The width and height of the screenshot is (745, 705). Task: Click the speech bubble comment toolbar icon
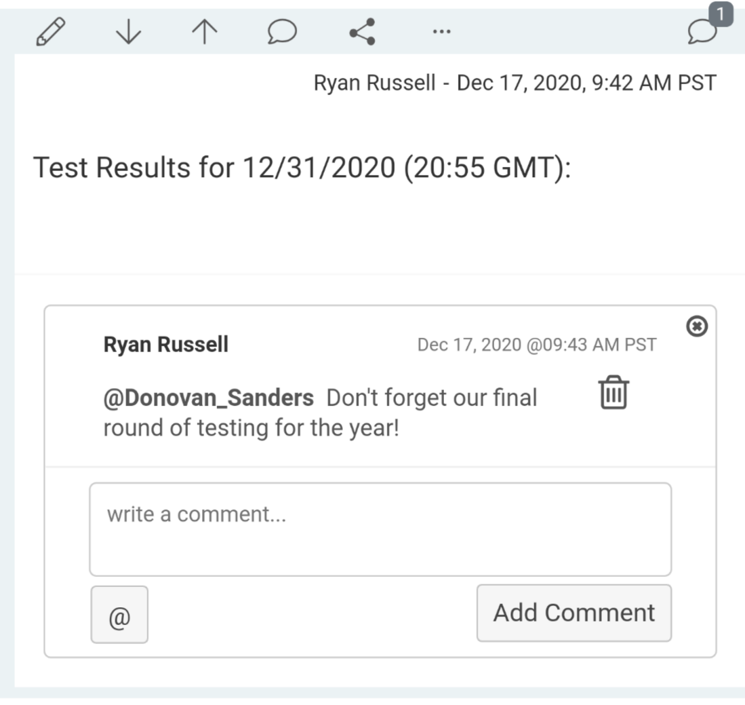pos(282,31)
